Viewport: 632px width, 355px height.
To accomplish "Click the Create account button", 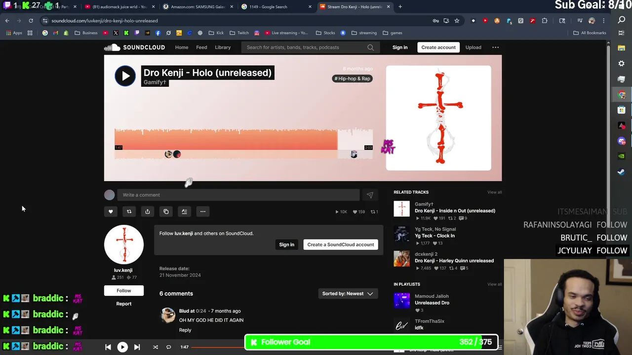I will 438,47.
